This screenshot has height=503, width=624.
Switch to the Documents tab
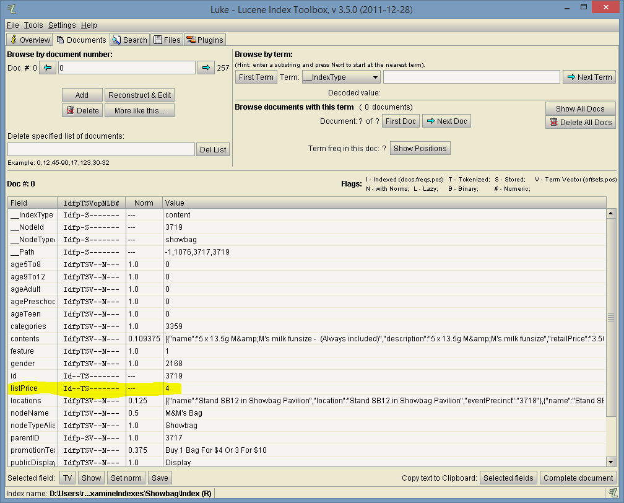[82, 40]
